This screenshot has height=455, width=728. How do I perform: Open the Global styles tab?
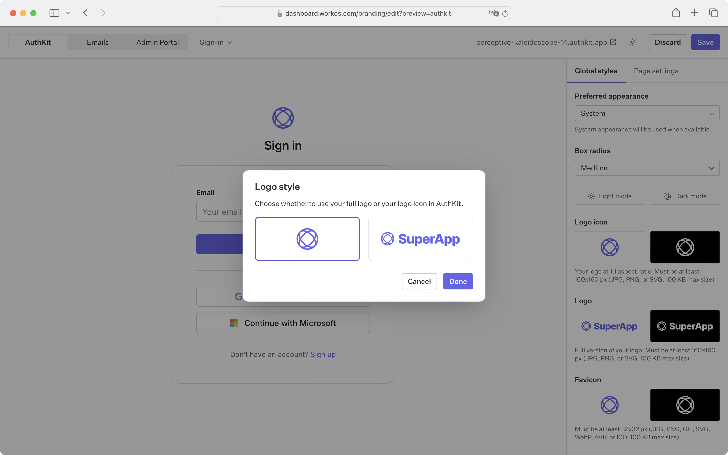click(x=596, y=71)
